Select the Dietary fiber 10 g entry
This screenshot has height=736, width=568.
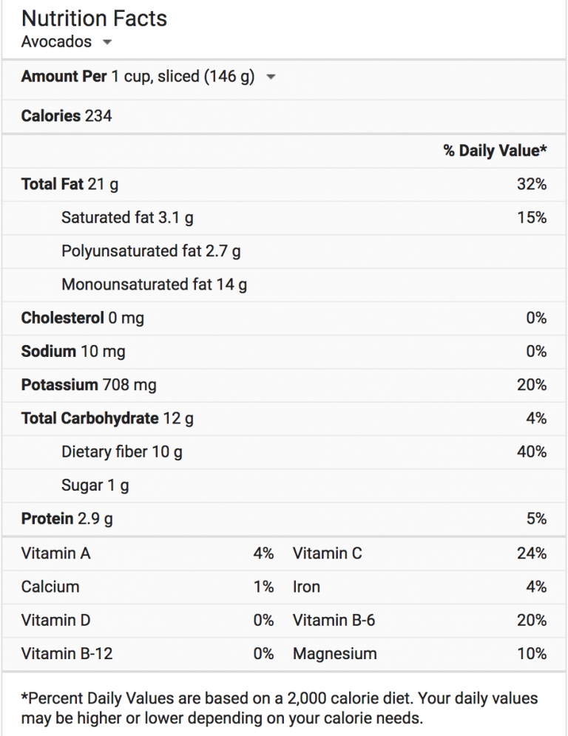click(122, 452)
